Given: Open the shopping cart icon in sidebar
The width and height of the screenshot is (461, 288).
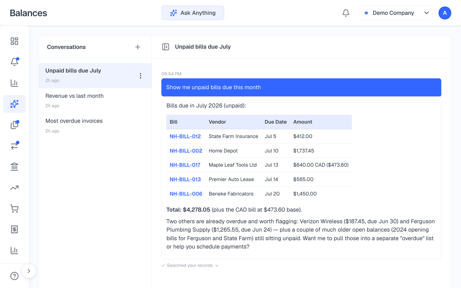Looking at the screenshot, I should [x=14, y=208].
